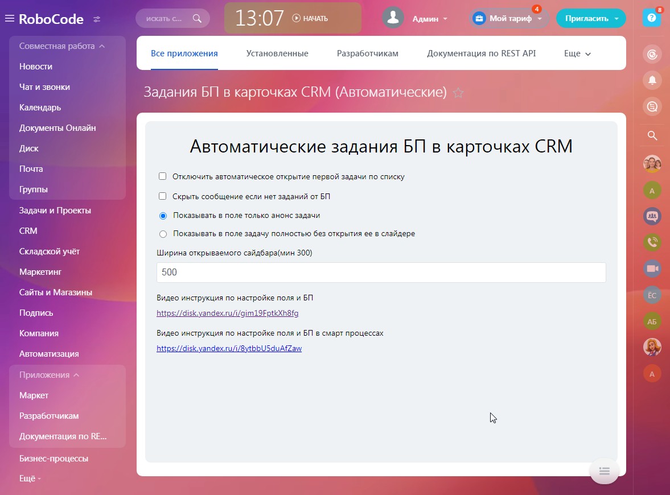Expand the Пригласить dropdown arrow
Viewport: 670px width, 495px height.
[616, 19]
